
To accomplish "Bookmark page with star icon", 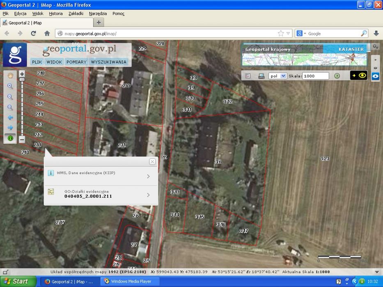I will tap(281, 34).
